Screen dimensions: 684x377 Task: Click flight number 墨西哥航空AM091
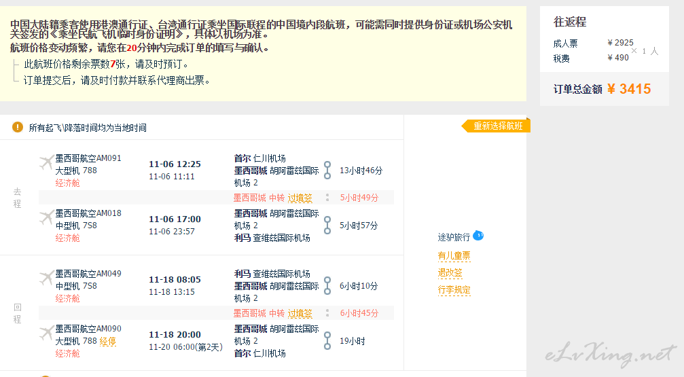coord(88,158)
